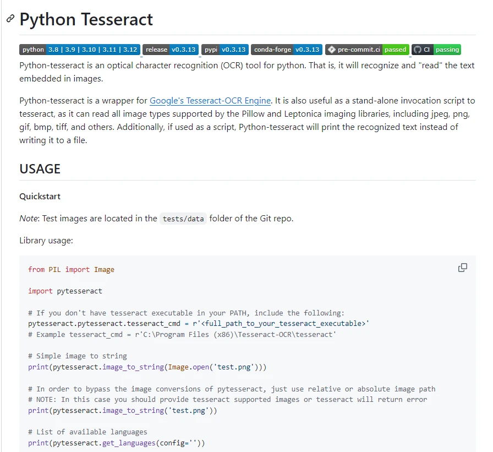Click the Python Tesseract main heading
The width and height of the screenshot is (493, 452).
click(86, 19)
